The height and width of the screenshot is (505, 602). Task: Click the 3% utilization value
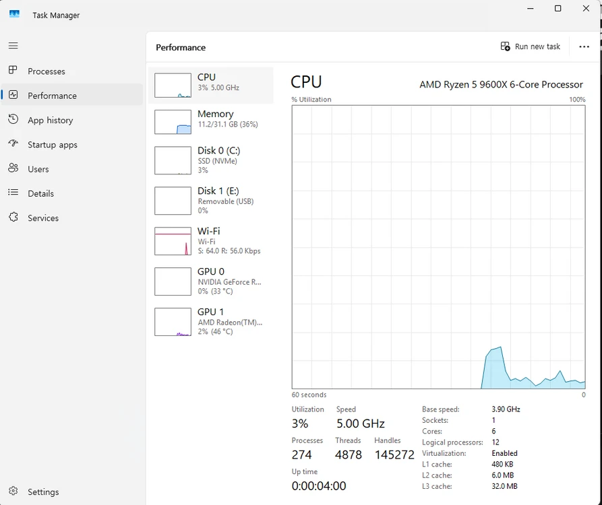pos(300,424)
